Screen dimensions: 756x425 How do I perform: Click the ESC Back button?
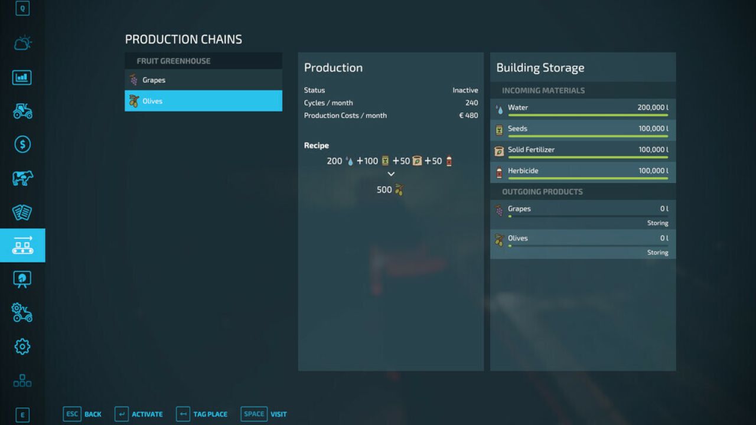pos(82,414)
